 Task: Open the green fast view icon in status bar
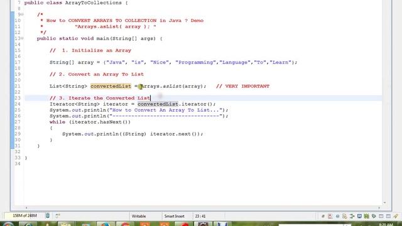pyautogui.click(x=367, y=216)
